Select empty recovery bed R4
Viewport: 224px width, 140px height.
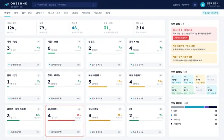211,79
